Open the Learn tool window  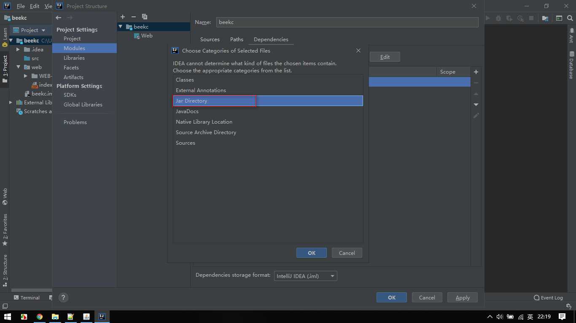[5, 37]
